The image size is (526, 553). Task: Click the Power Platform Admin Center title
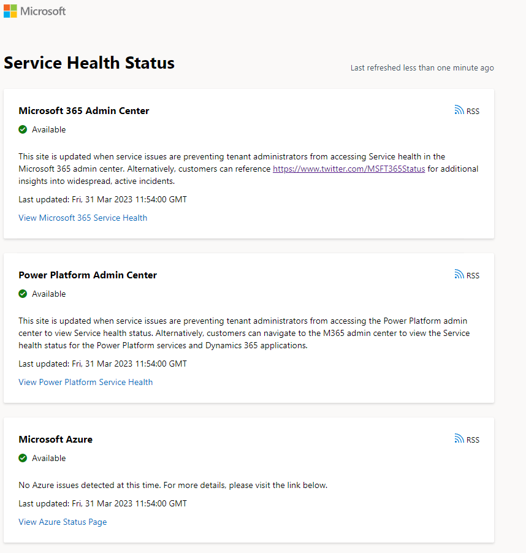click(88, 275)
